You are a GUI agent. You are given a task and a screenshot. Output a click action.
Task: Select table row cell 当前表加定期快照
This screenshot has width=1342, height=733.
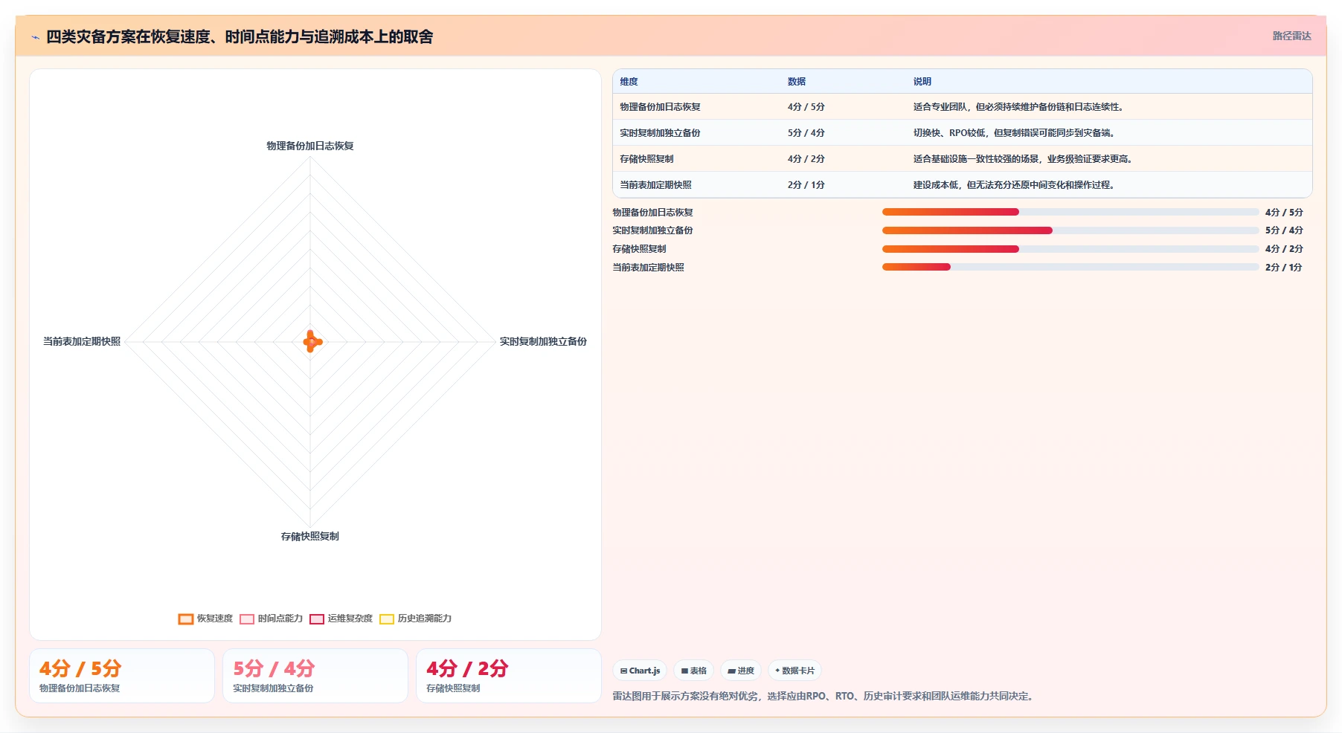click(x=655, y=185)
